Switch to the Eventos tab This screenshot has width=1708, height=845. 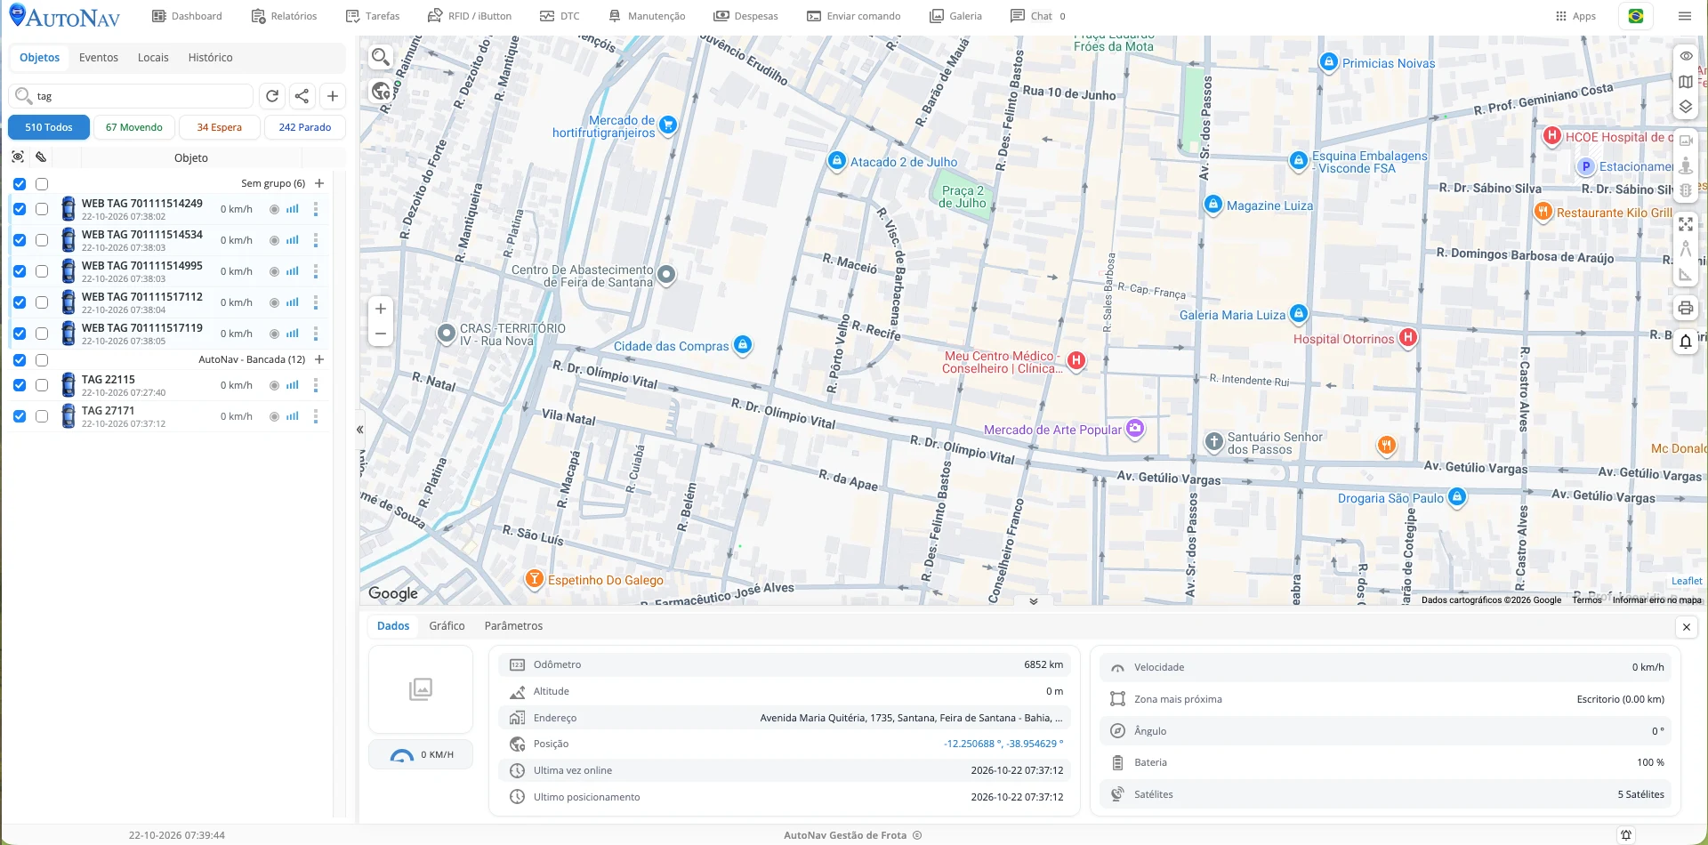[x=99, y=57]
